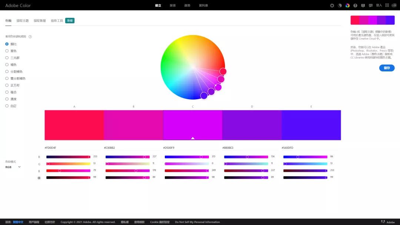Open the 建立 top navigation item
The image size is (400, 225).
158,5
